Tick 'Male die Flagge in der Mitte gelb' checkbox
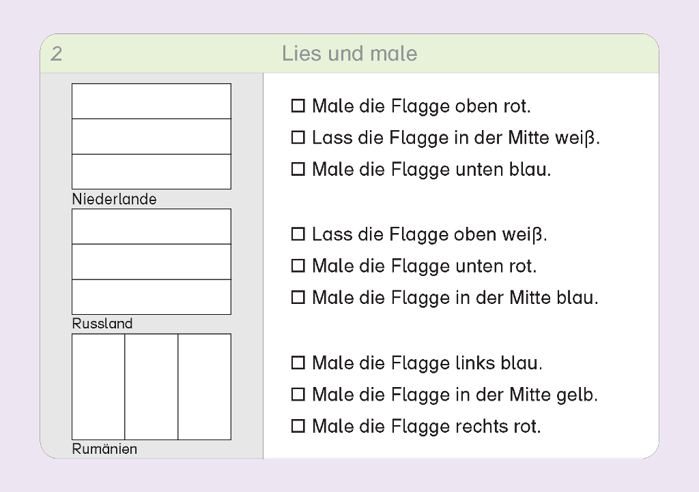This screenshot has height=492, width=699. (x=298, y=395)
